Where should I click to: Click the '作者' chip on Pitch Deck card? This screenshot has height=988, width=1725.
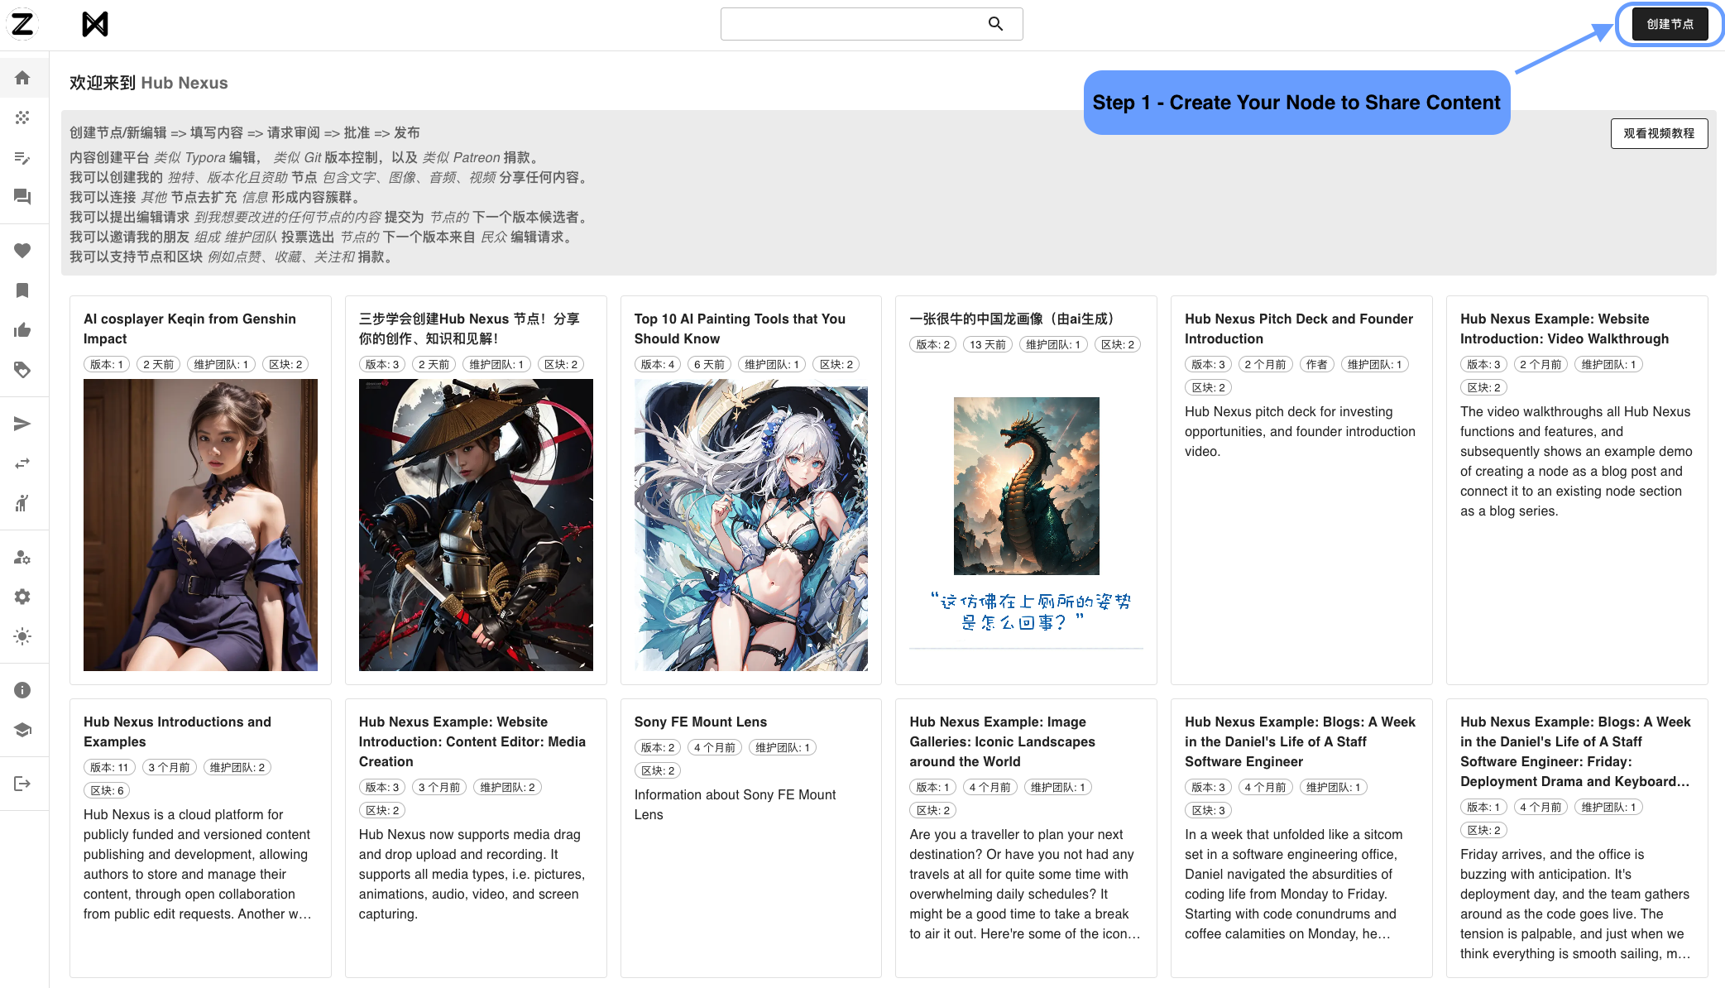click(x=1316, y=364)
